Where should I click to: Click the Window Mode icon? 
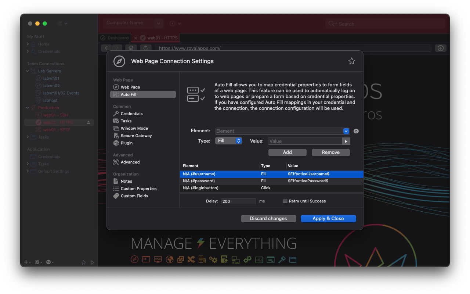(116, 128)
